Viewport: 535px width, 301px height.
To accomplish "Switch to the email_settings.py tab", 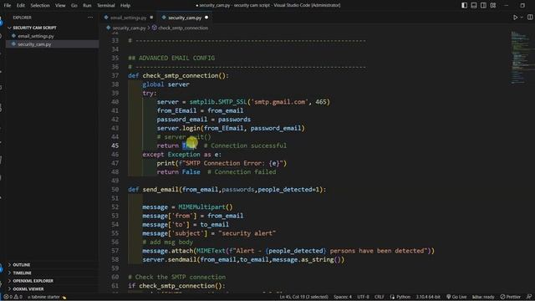I will click(x=128, y=18).
